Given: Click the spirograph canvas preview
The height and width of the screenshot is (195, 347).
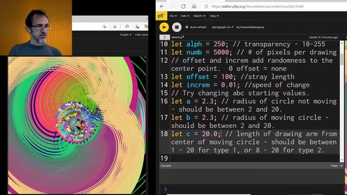Looking at the screenshot, I should point(77,125).
